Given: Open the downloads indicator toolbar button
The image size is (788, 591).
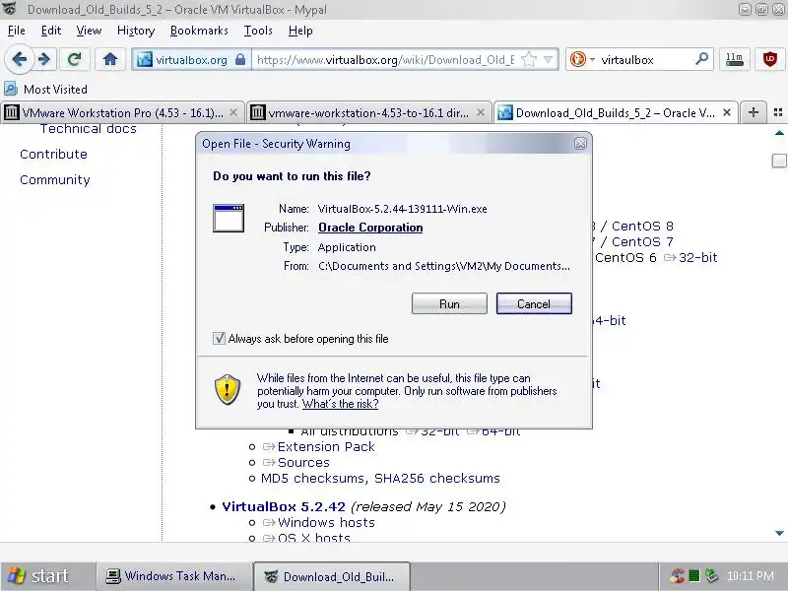Looking at the screenshot, I should coord(734,60).
